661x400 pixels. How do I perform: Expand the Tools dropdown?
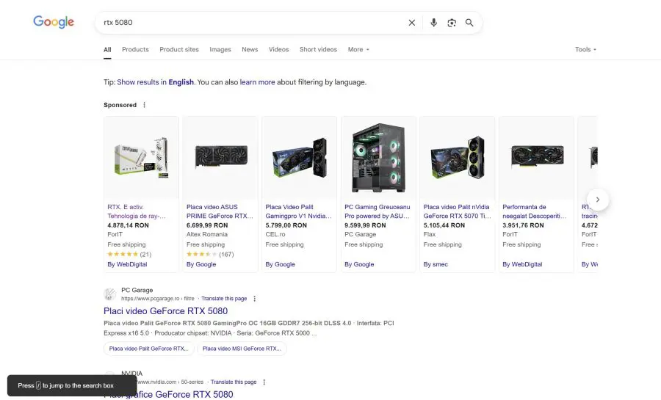[x=585, y=49]
